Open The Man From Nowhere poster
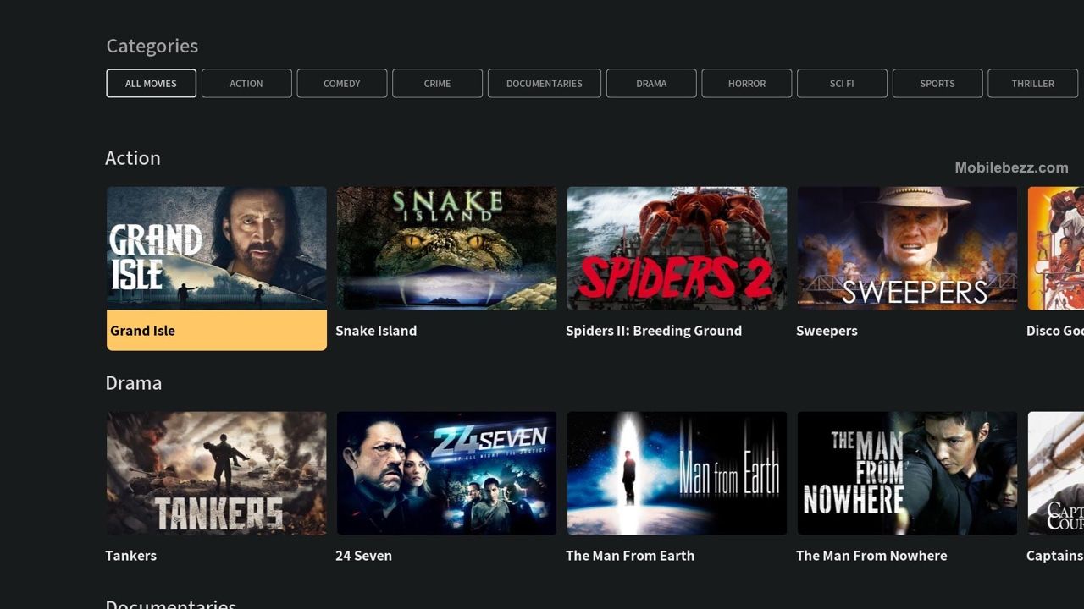Image resolution: width=1084 pixels, height=609 pixels. [908, 473]
